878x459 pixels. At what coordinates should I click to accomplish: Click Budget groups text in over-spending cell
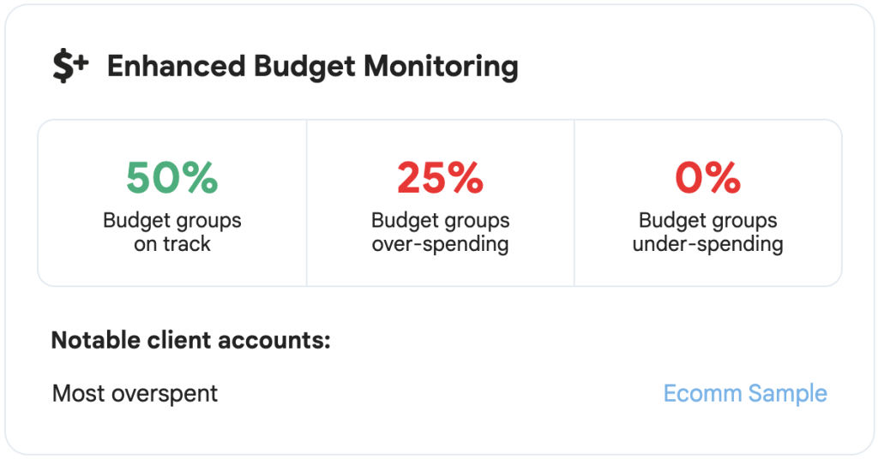440,221
